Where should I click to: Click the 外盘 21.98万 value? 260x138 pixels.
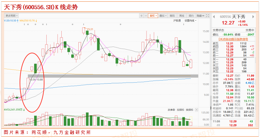(x=228, y=101)
